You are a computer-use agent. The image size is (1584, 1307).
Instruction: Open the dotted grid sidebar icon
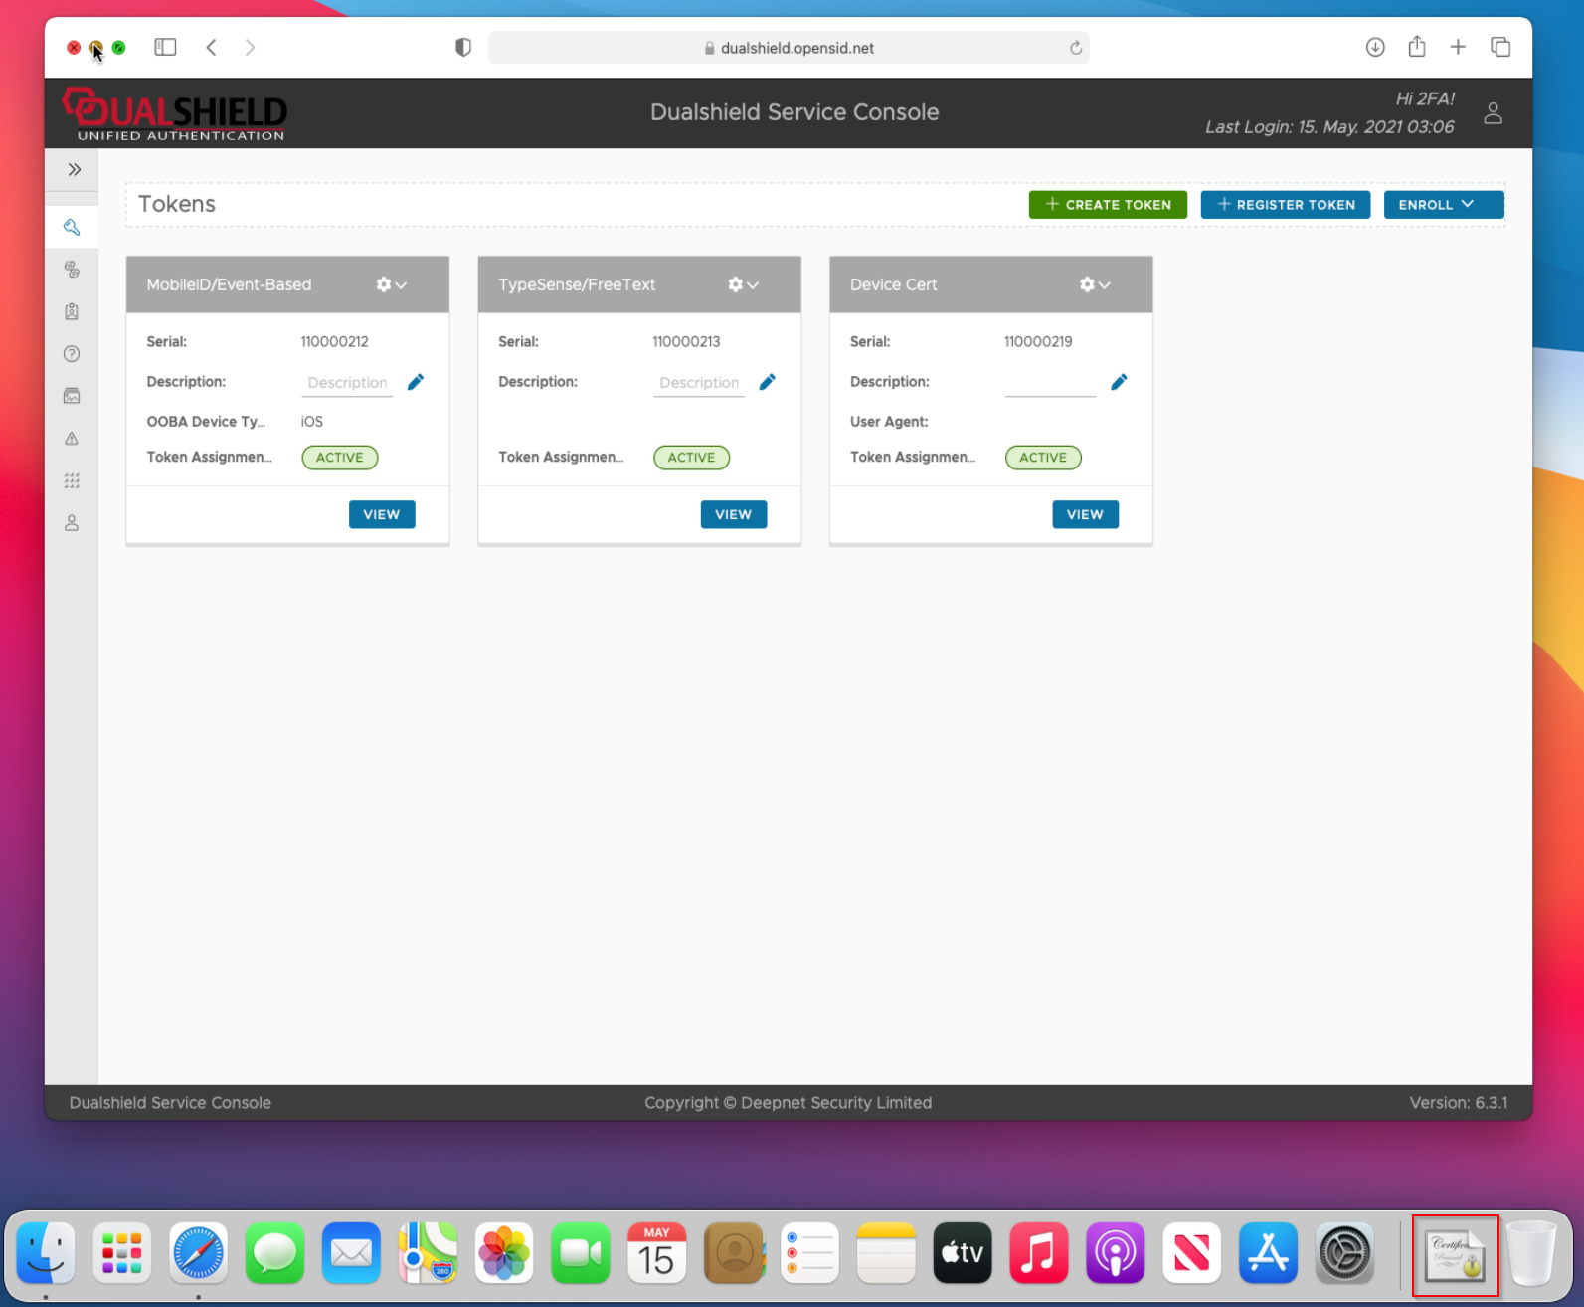click(72, 481)
